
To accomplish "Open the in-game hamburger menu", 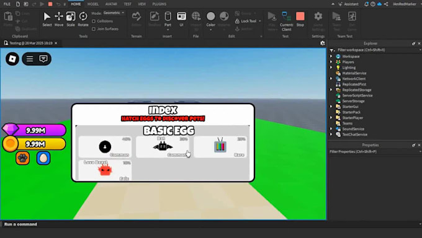I will 30,59.
